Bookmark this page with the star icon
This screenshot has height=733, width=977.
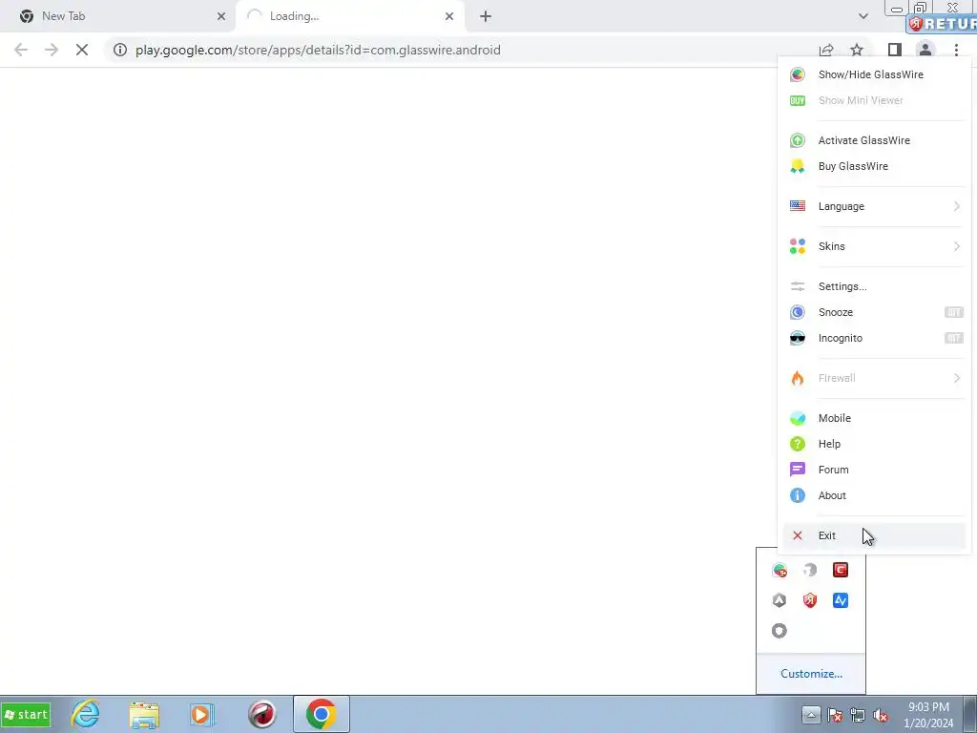(857, 50)
